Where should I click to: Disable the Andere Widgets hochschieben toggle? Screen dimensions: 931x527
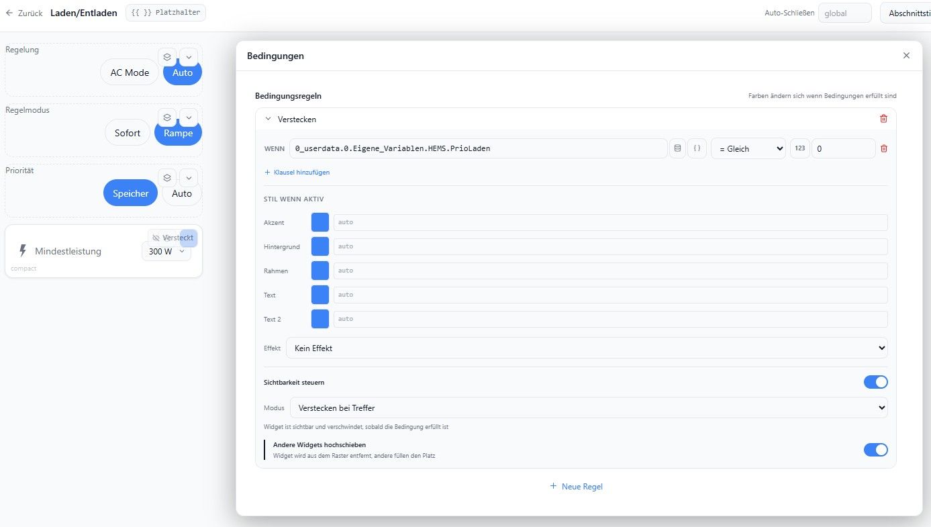coord(875,450)
